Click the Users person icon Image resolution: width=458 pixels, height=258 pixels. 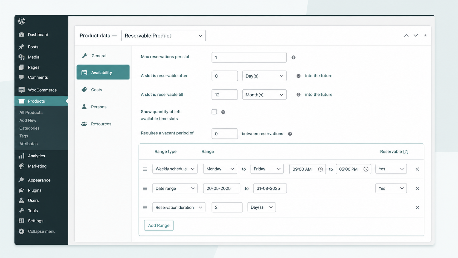click(x=21, y=200)
